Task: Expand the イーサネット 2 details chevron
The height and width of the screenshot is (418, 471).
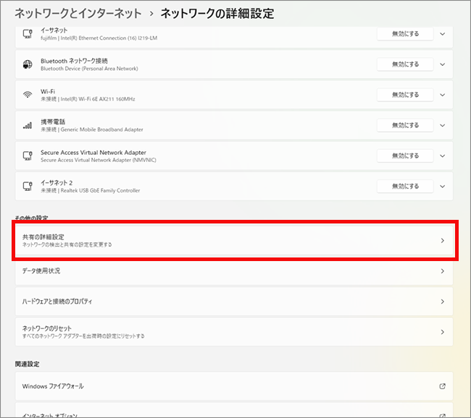Action: pos(443,186)
